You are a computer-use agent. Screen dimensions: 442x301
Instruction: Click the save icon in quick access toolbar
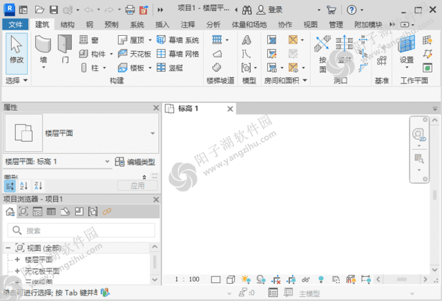coord(54,10)
